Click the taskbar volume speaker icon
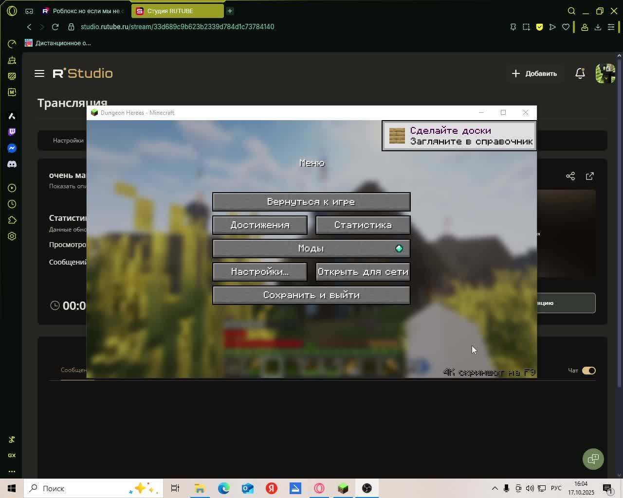Viewport: 623px width, 498px height. pos(530,488)
